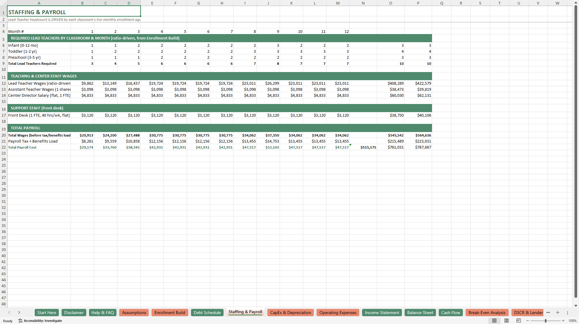Click the scroll down arrow
The height and width of the screenshot is (324, 579).
[x=576, y=305]
